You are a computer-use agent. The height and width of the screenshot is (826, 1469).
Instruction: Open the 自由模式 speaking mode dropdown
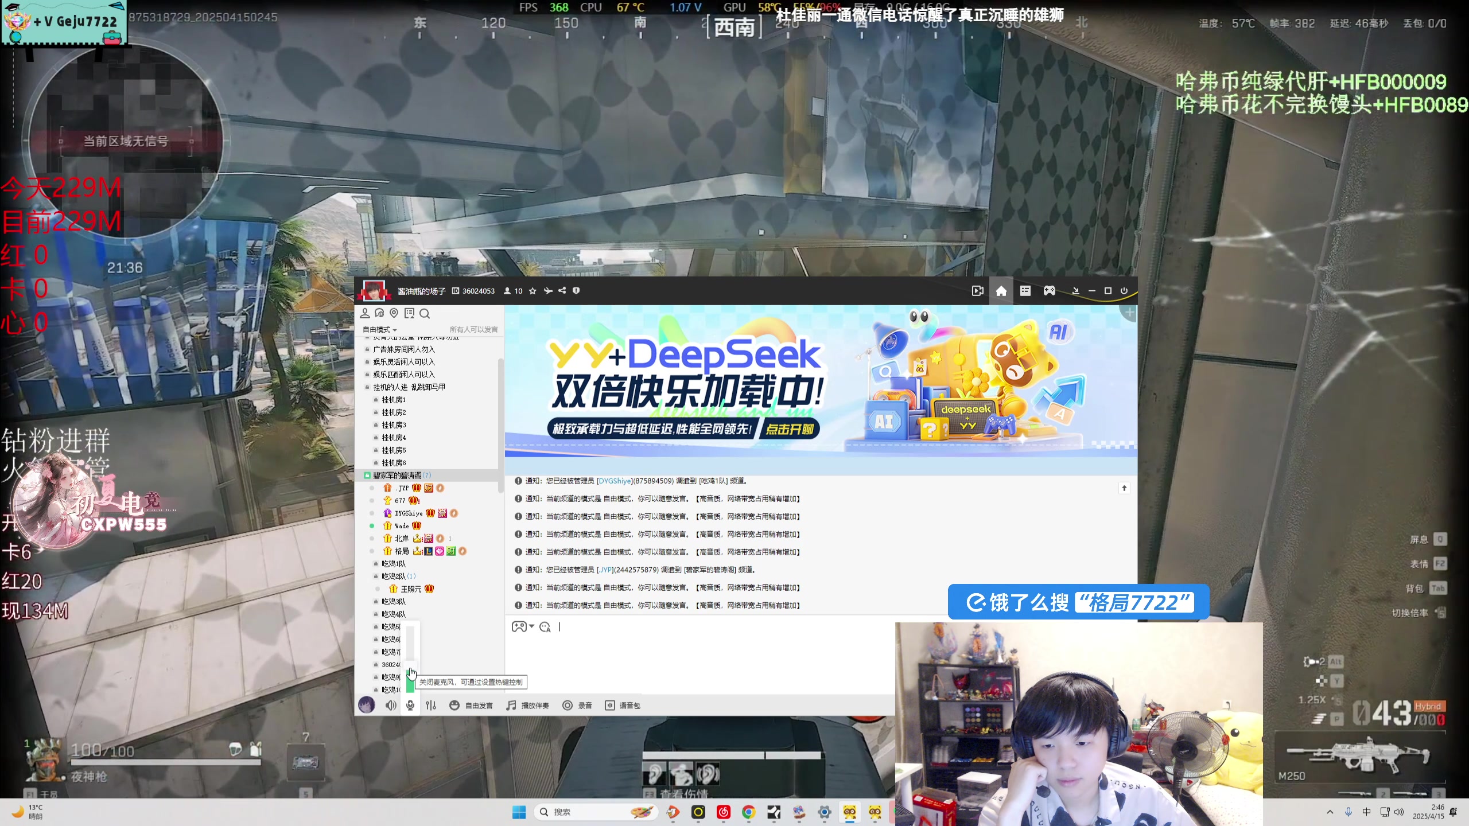click(x=379, y=329)
